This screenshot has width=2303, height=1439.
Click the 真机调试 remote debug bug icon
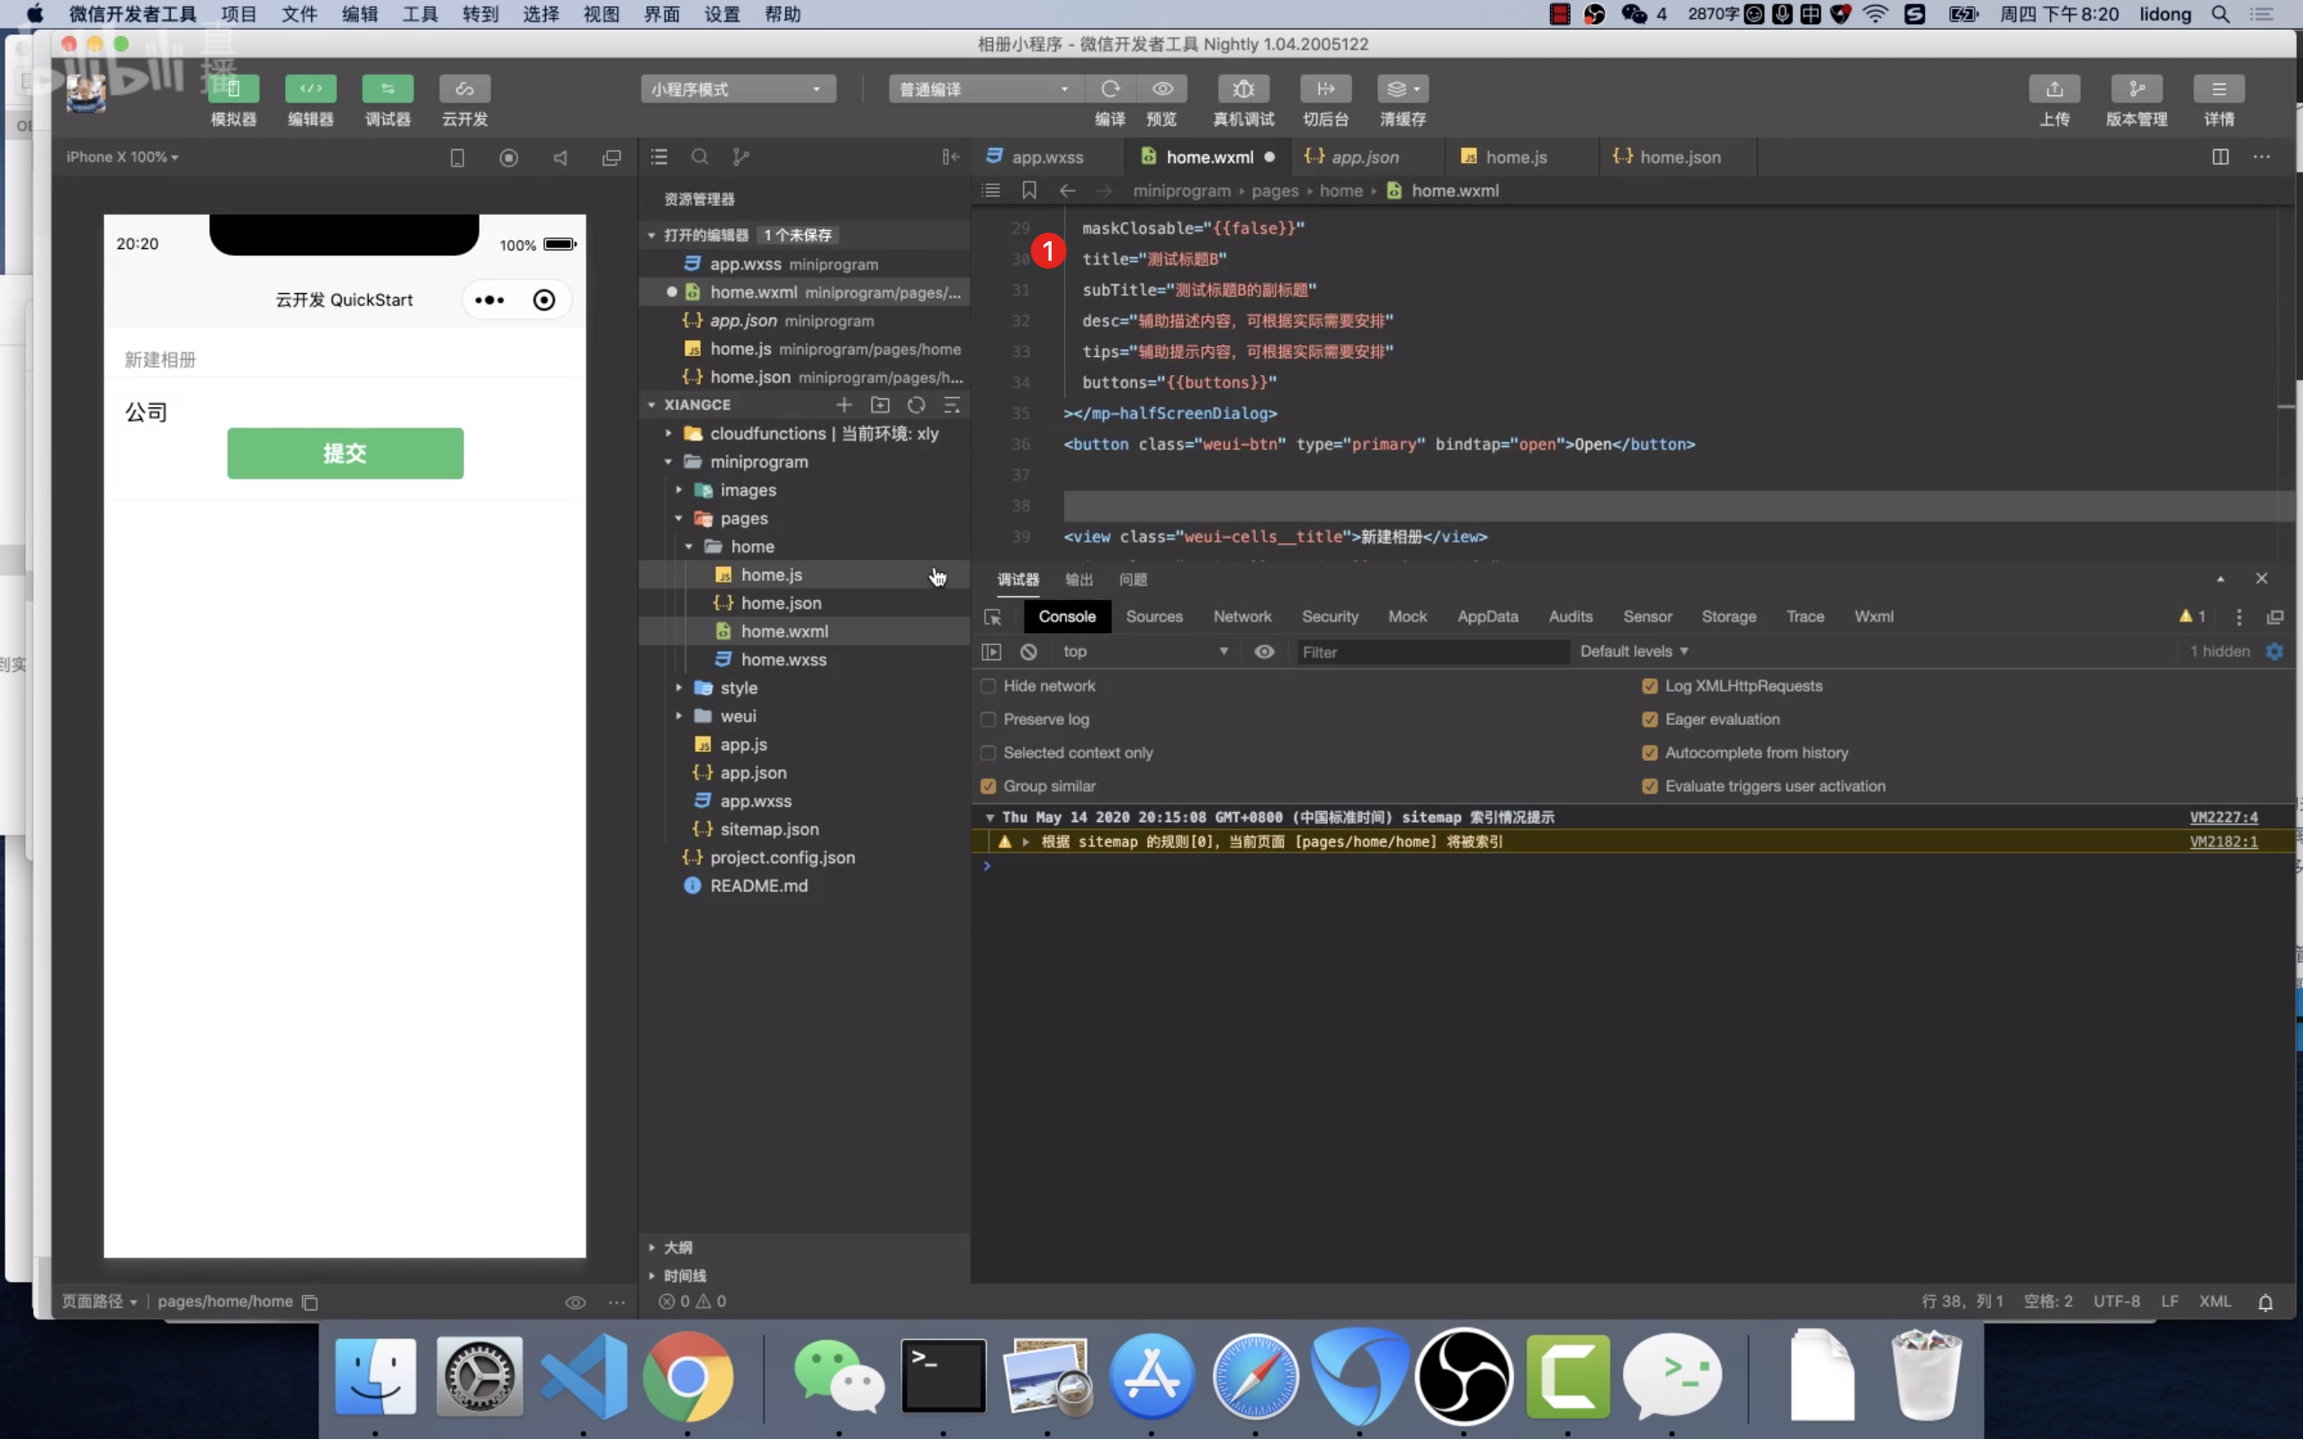pos(1243,88)
